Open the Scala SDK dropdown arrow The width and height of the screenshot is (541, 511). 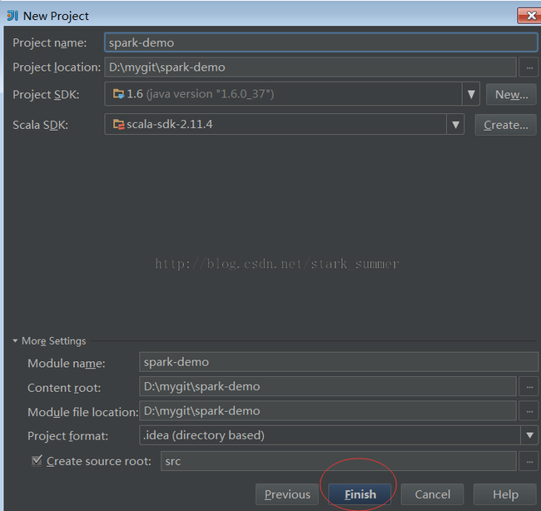455,125
